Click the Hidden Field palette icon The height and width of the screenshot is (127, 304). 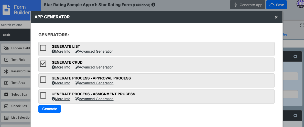pyautogui.click(x=6, y=48)
